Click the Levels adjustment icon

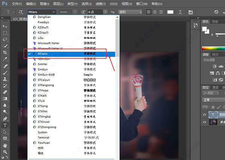pyautogui.click(x=221, y=66)
